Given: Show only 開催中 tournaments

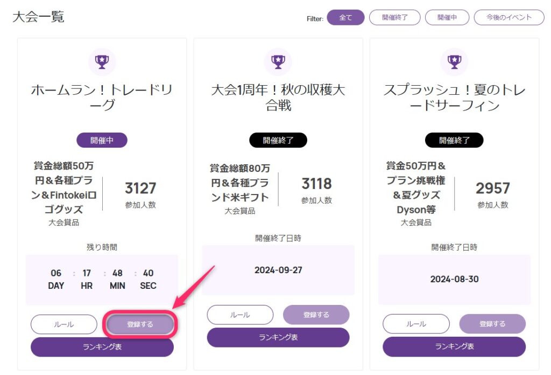Looking at the screenshot, I should 447,18.
